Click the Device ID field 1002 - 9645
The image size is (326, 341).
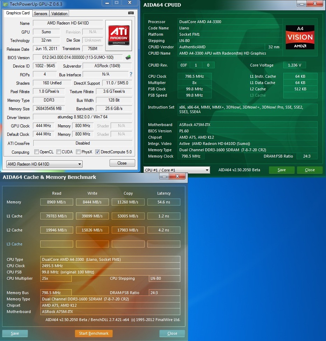point(45,66)
